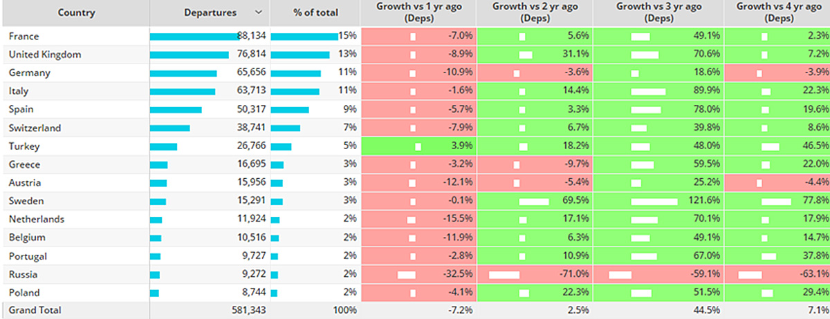Viewport: 830px width, 319px height.
Task: Click the % of total column header
Action: (315, 12)
